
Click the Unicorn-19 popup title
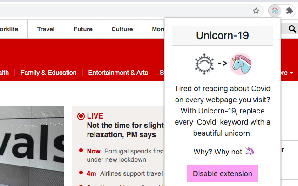[223, 35]
